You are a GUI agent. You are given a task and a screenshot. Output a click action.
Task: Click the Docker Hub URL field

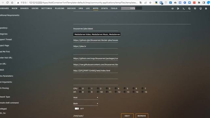click(95, 58)
